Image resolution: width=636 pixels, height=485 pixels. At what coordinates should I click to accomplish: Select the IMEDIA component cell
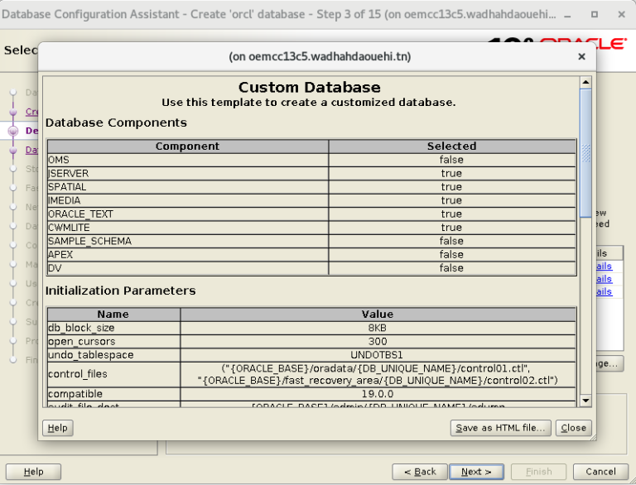coord(188,200)
